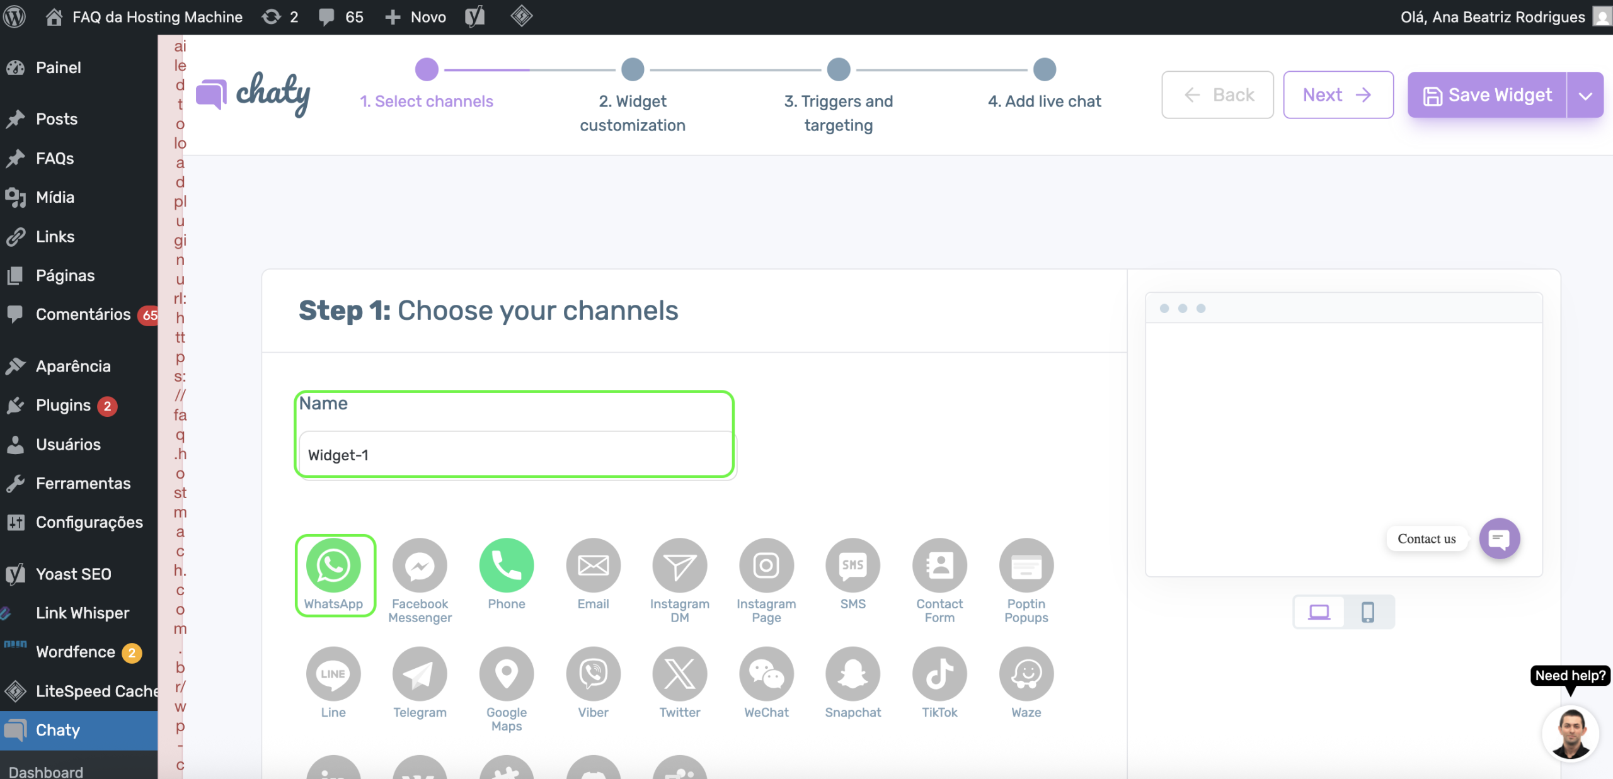Add the Facebook Messenger channel
Screen dimensions: 1613x779
click(420, 565)
